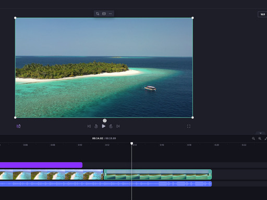Open the three-dot more options menu
Screen dimensions: 267x200
click(x=111, y=14)
